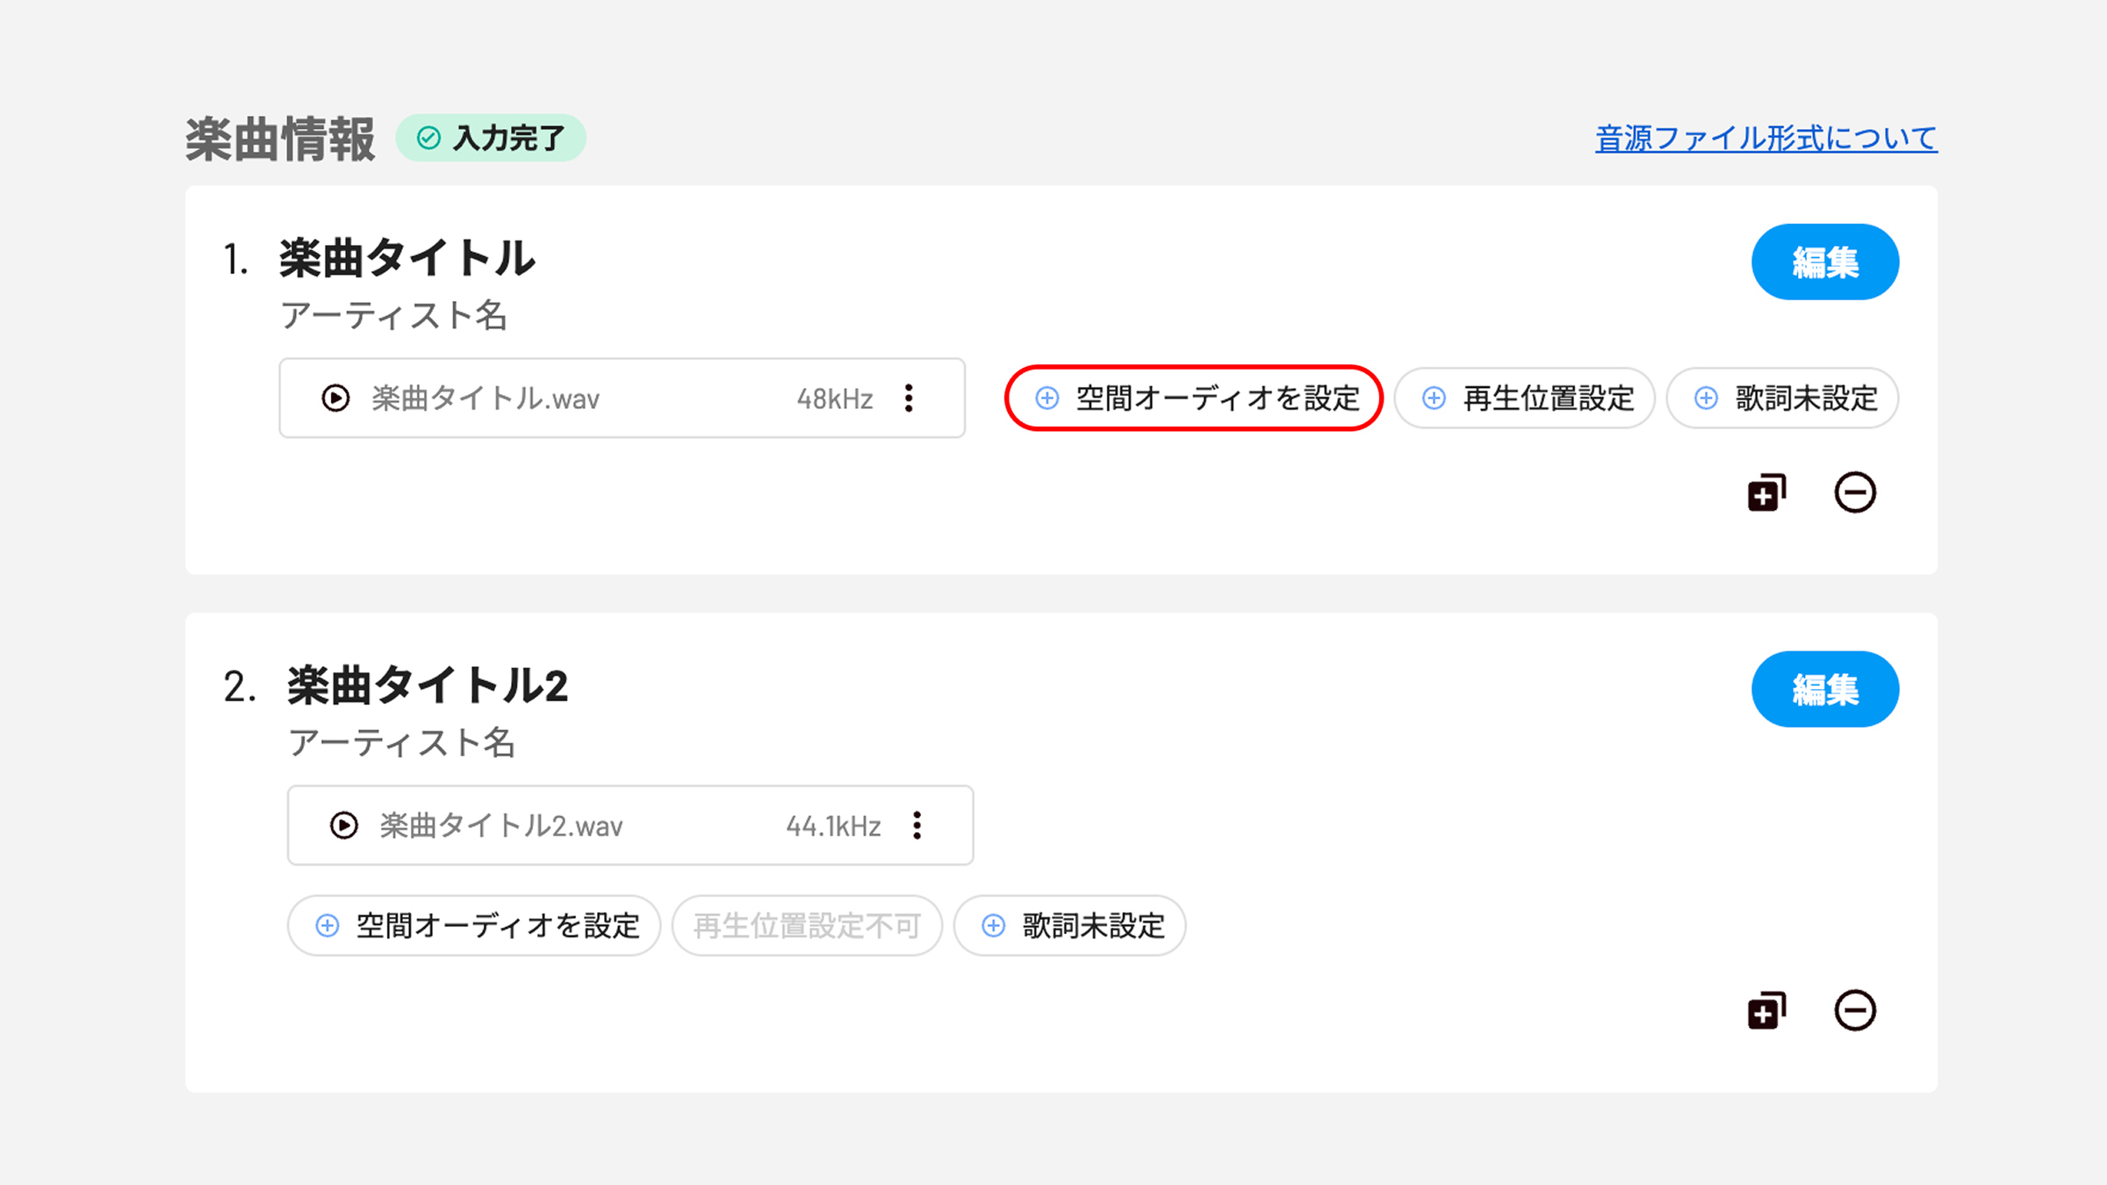
Task: Duplicate track 1 with the copy icon
Action: pyautogui.click(x=1766, y=492)
